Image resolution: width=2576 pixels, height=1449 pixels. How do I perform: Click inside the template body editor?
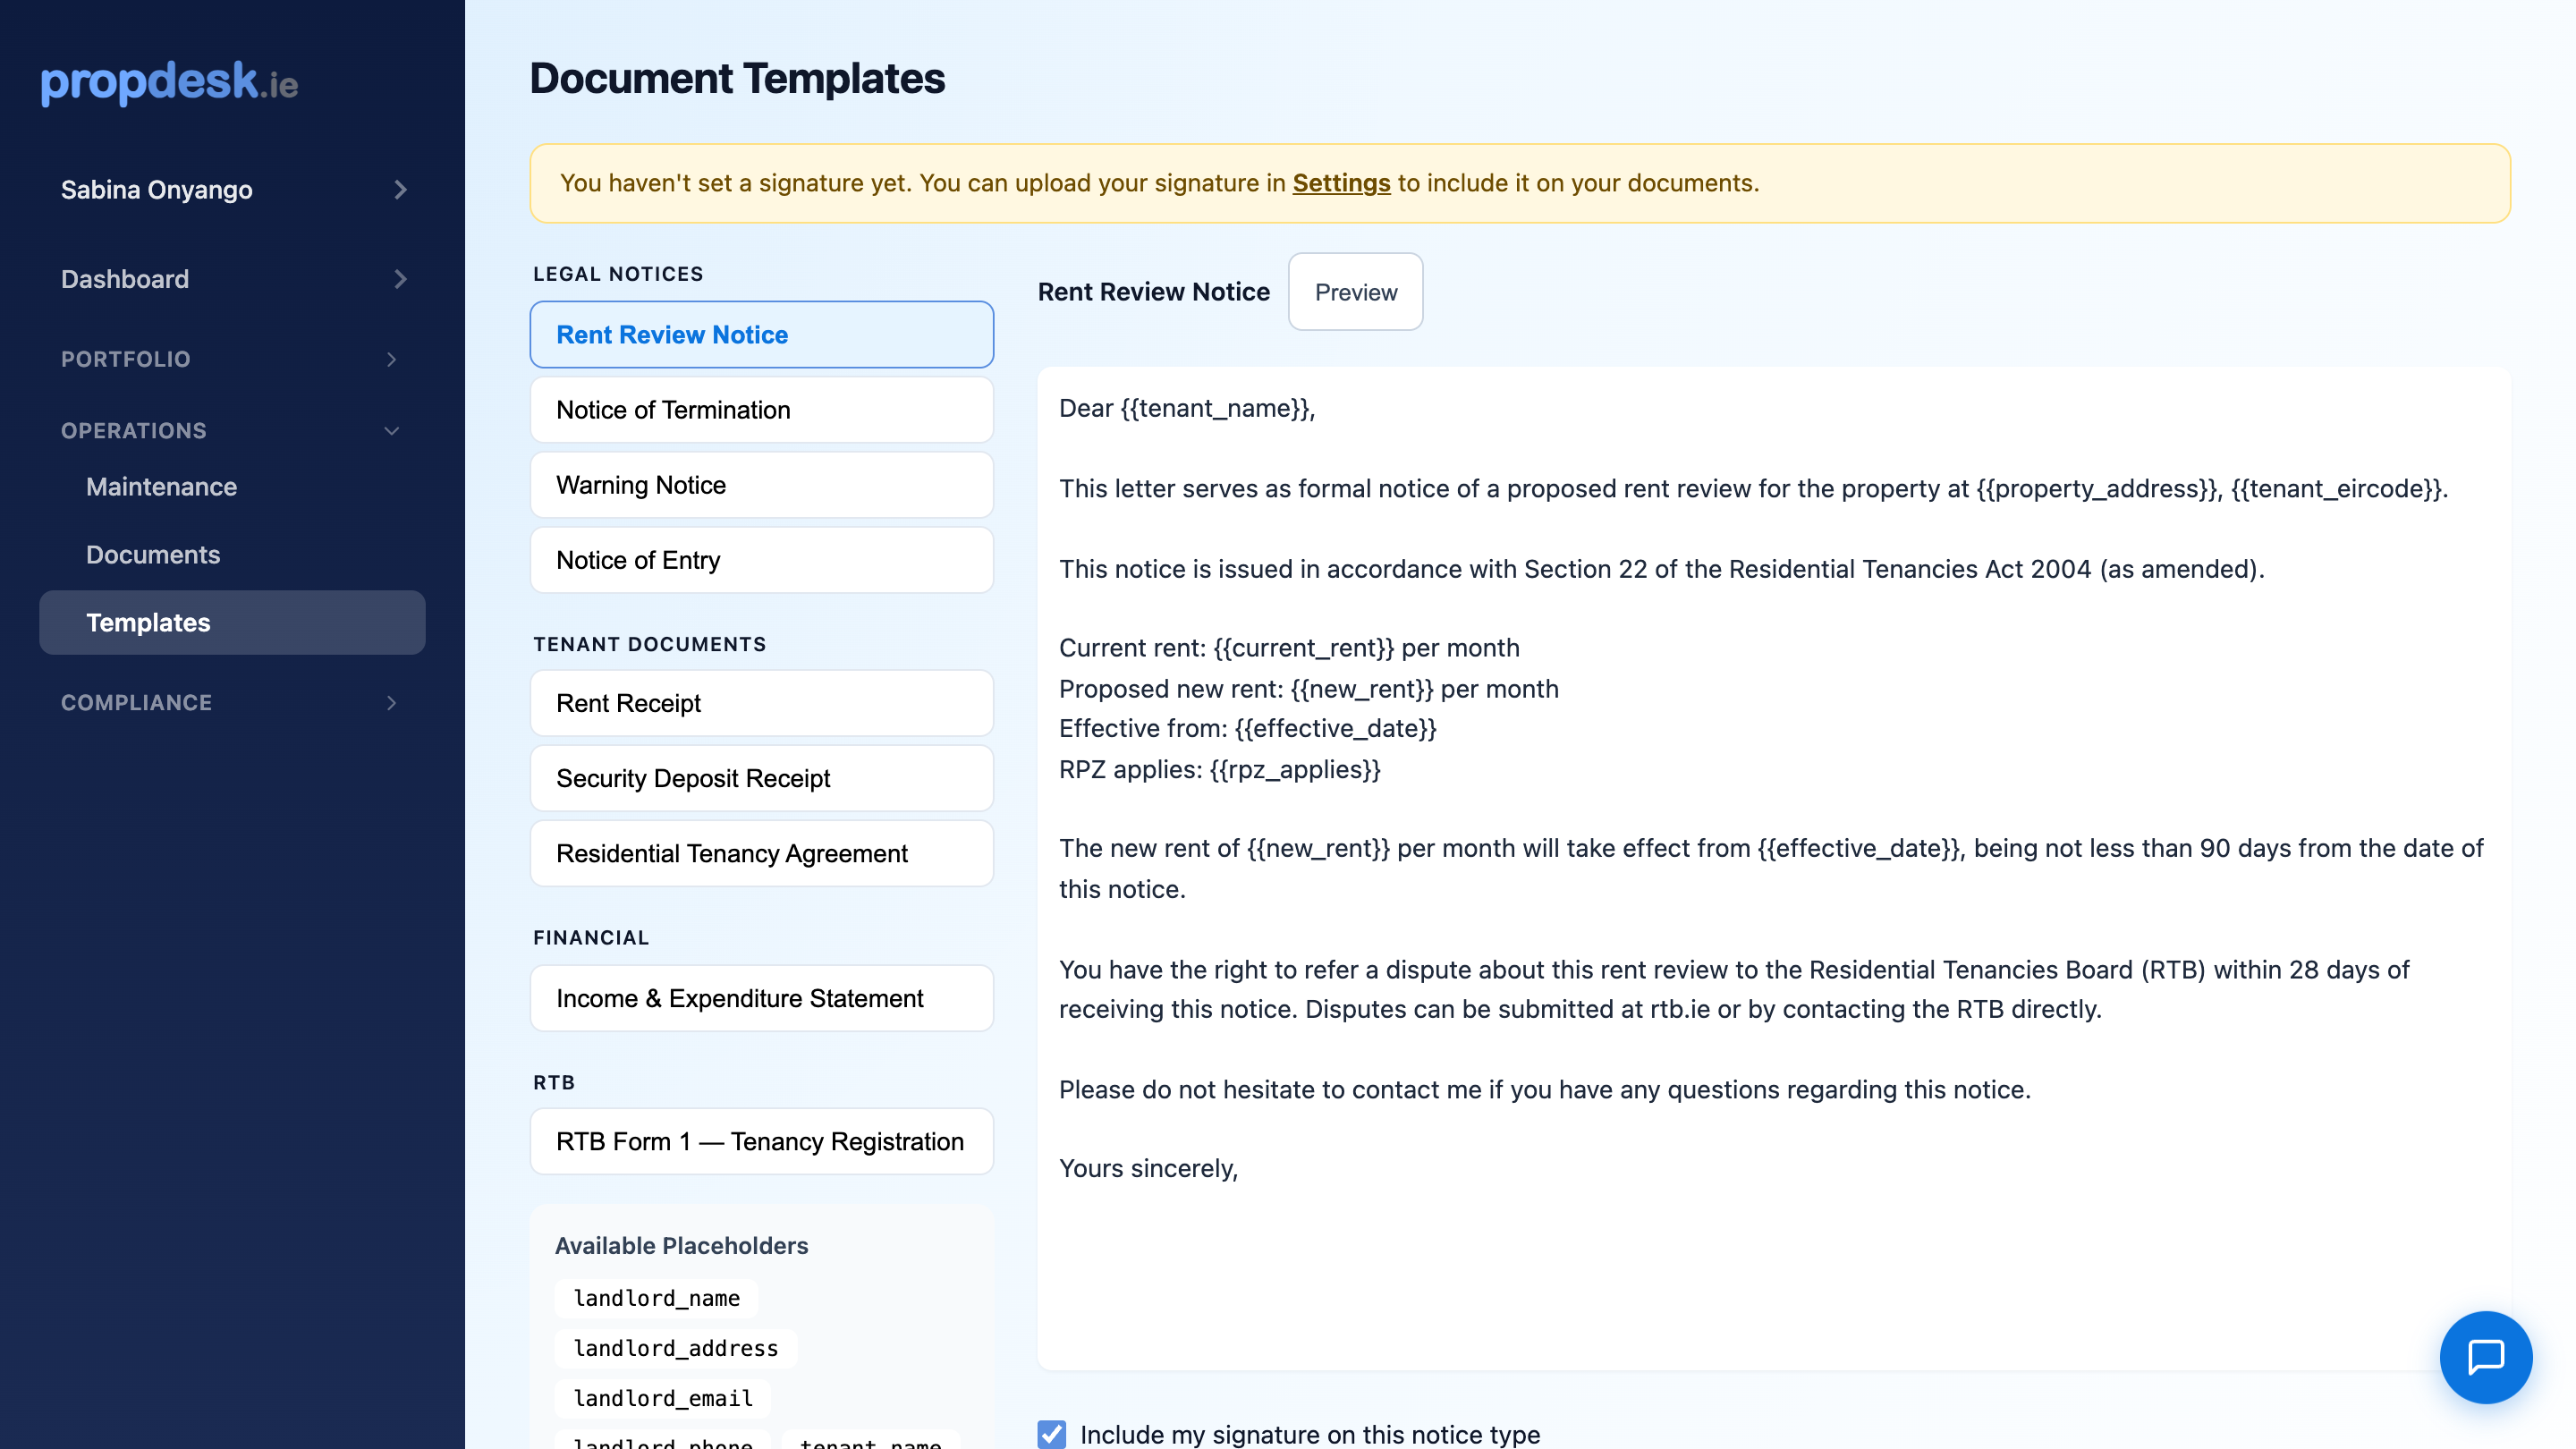[1772, 868]
